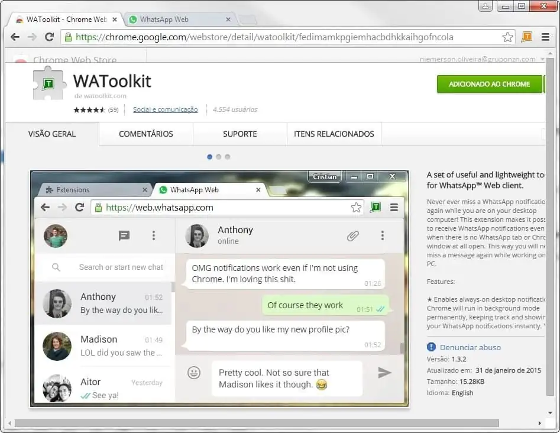The width and height of the screenshot is (560, 433).
Task: Click the version number 1.3.2
Action: [459, 359]
